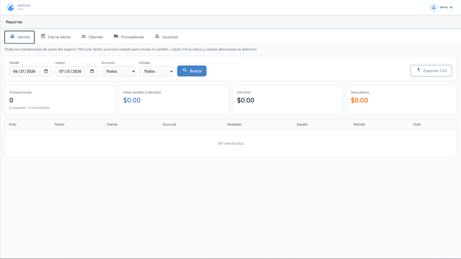
Task: Click the magnifier icon in Buscar
Action: [x=185, y=70]
